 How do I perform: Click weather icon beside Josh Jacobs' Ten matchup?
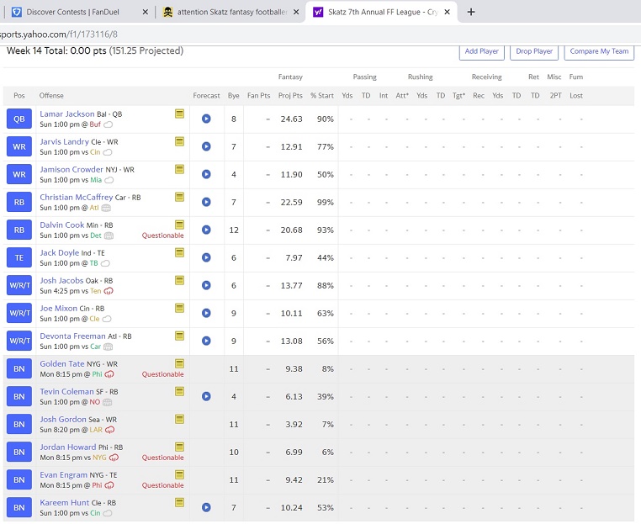(109, 291)
